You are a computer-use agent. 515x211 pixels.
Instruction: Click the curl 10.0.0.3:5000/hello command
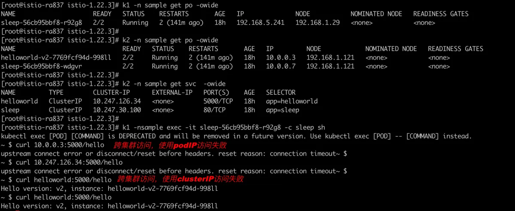point(60,145)
